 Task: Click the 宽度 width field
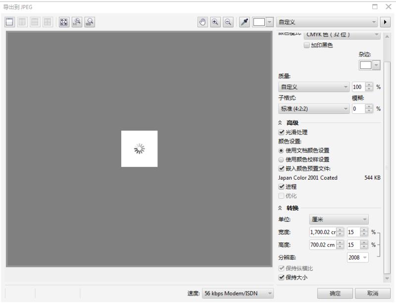pyautogui.click(x=323, y=232)
